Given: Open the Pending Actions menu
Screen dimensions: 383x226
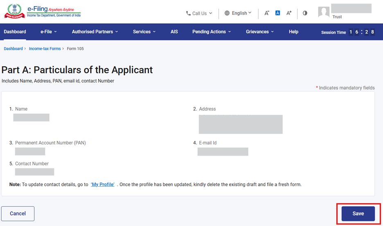Looking at the screenshot, I should click(212, 32).
